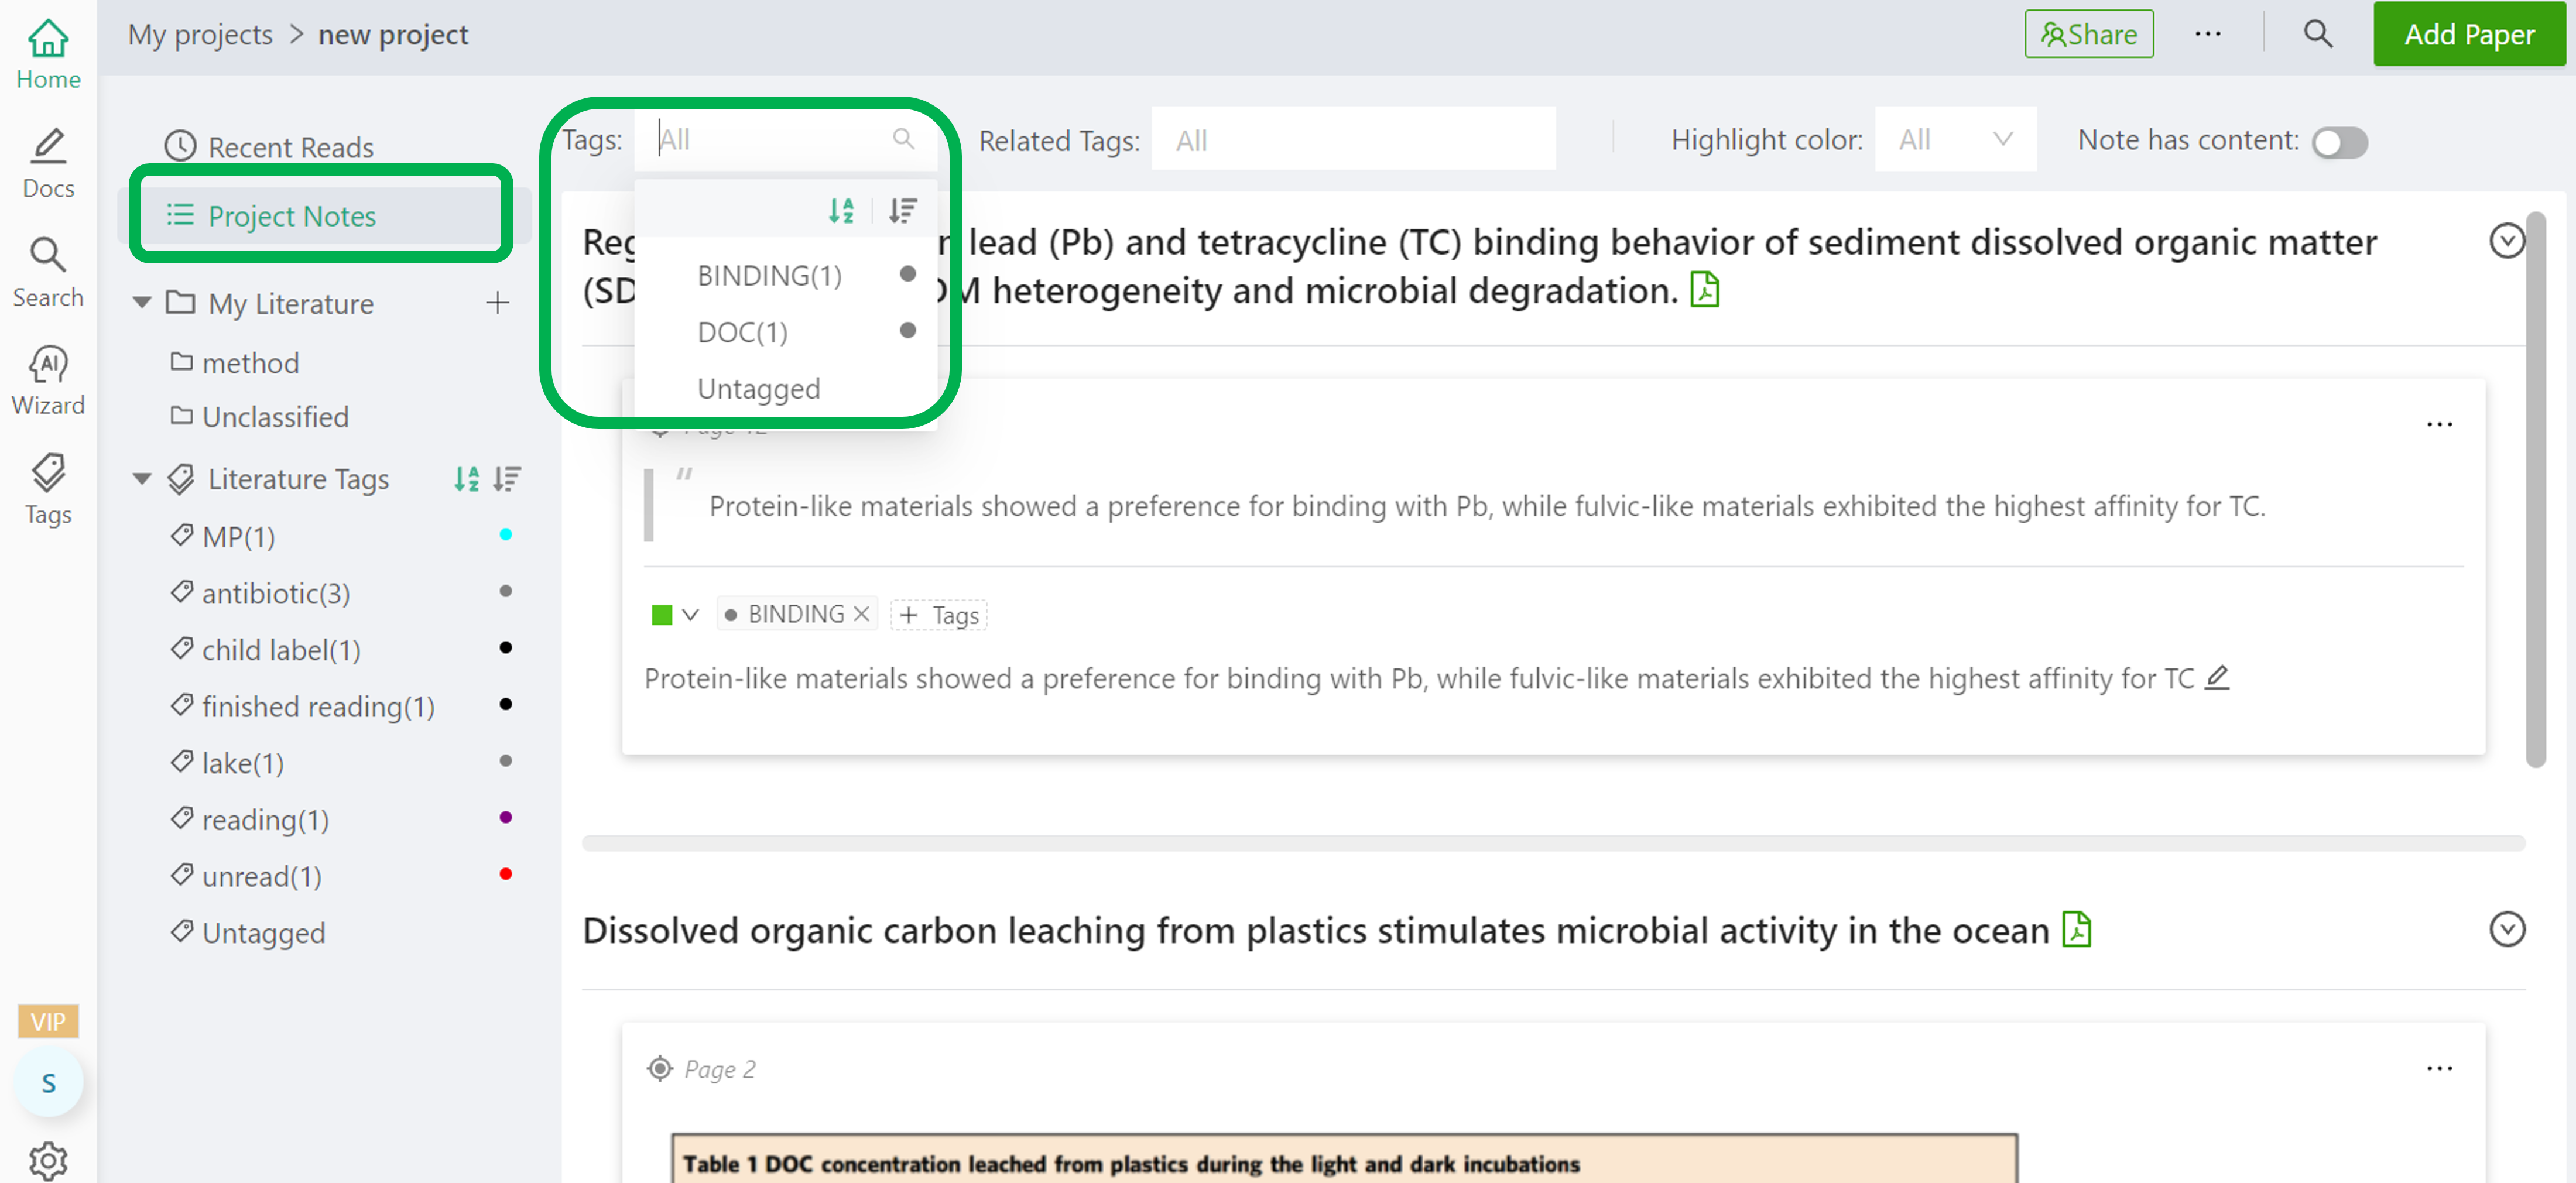Open options for BINDING note card

(x=2440, y=425)
